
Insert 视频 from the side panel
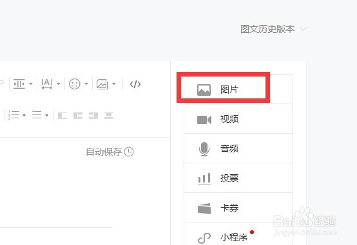point(238,119)
